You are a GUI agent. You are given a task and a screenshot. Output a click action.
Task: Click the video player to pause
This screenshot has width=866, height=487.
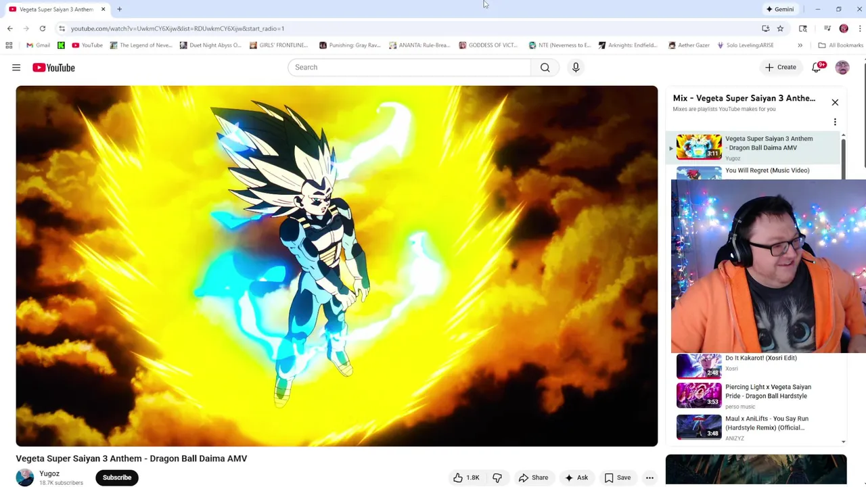pyautogui.click(x=336, y=266)
